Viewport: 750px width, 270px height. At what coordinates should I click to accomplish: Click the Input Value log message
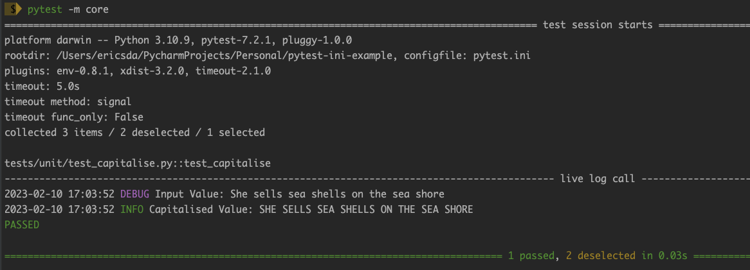[300, 194]
